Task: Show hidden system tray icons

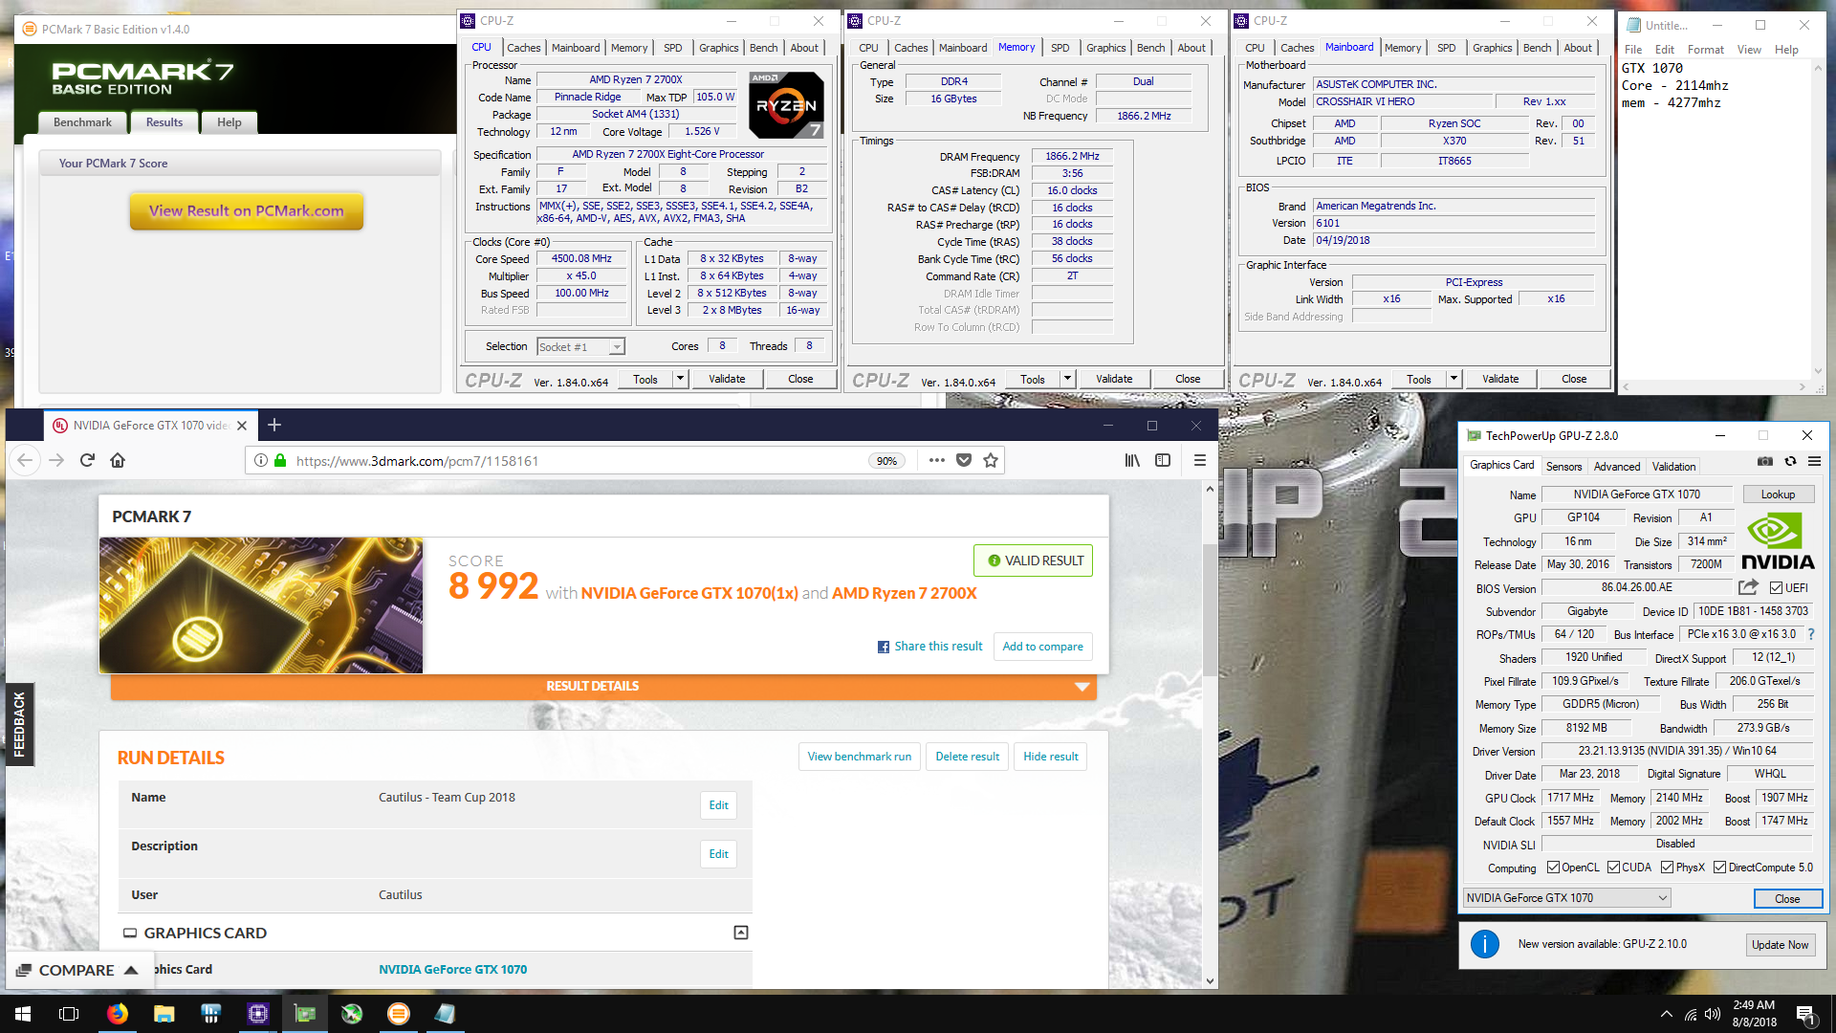Action: tap(1666, 1014)
